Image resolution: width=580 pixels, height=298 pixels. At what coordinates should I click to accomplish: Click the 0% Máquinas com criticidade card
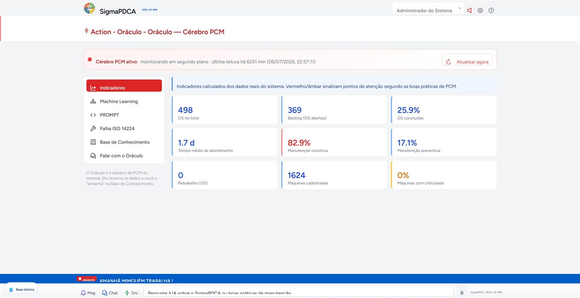(444, 175)
